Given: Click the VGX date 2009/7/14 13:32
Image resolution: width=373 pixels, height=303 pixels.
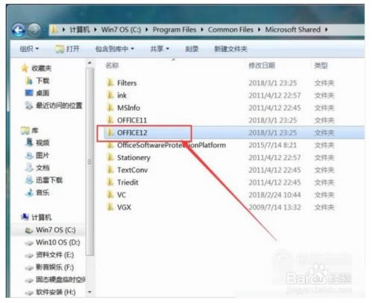Looking at the screenshot, I should pyautogui.click(x=275, y=207).
